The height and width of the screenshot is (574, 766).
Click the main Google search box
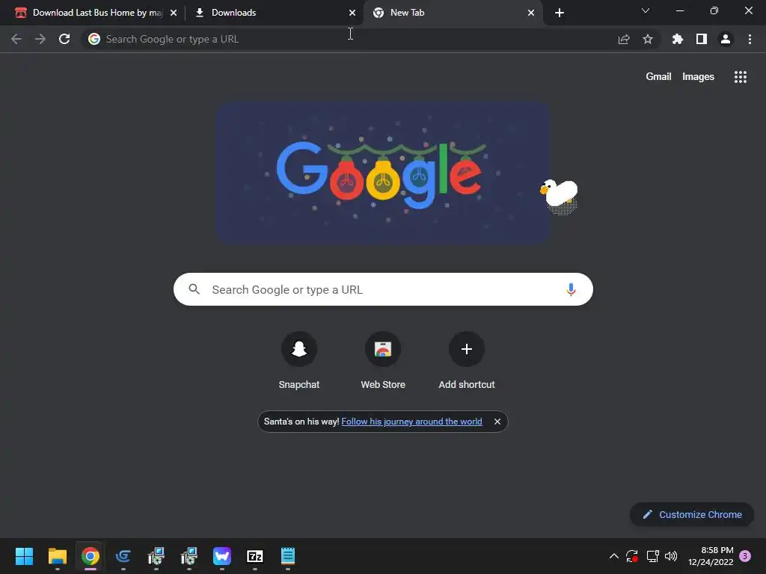(383, 289)
